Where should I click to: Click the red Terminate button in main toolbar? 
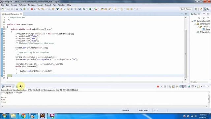[32, 9]
